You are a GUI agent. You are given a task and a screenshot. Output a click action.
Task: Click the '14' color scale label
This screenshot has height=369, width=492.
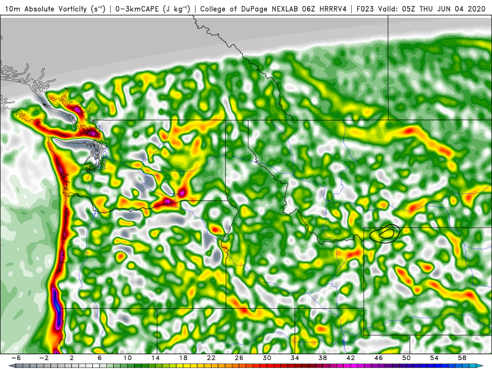156,358
